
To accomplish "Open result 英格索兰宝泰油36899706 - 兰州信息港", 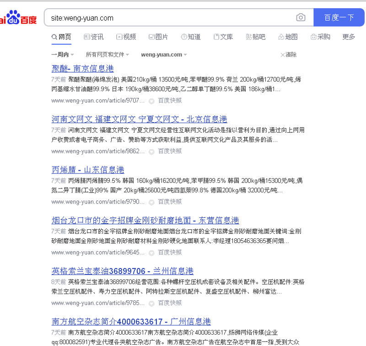I will point(123,271).
